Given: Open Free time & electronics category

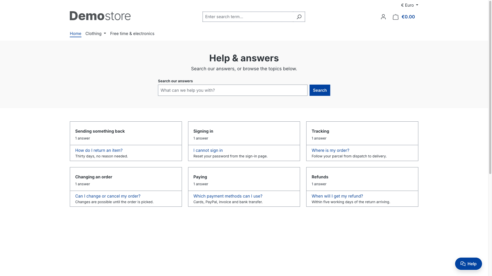Looking at the screenshot, I should coord(132,33).
